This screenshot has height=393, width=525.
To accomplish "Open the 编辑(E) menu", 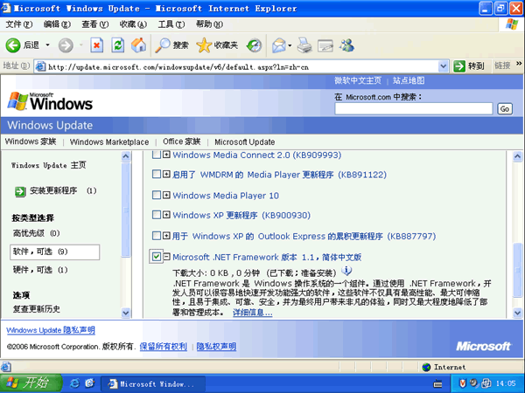I will [57, 24].
